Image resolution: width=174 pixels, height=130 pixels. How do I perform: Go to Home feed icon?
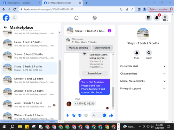76,18
